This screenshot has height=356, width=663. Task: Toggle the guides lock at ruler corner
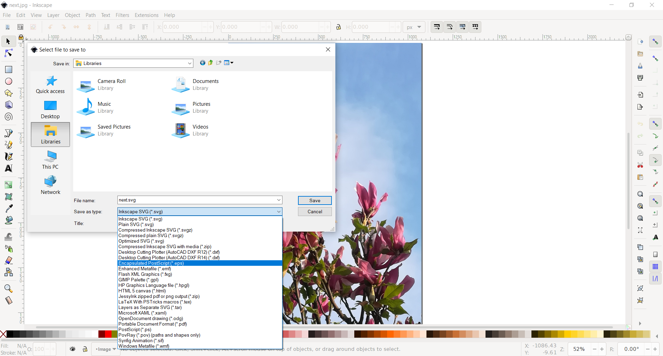point(21,37)
